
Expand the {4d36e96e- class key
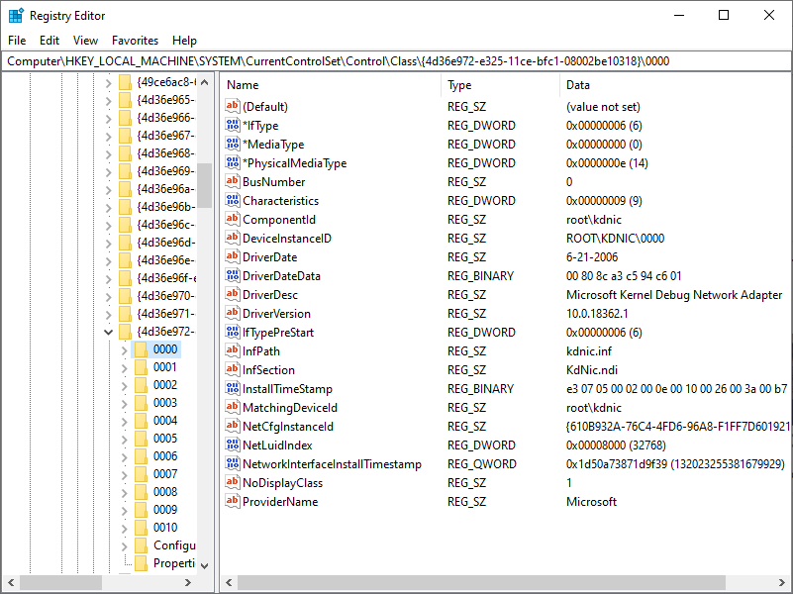pyautogui.click(x=108, y=260)
